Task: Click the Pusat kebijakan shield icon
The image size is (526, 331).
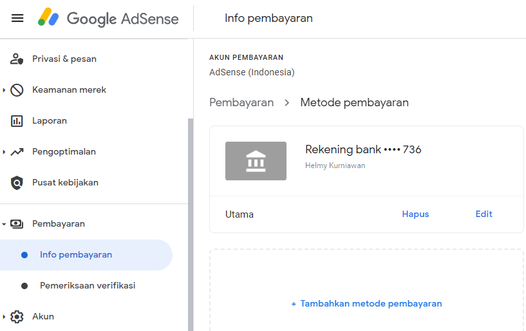Action: [17, 183]
